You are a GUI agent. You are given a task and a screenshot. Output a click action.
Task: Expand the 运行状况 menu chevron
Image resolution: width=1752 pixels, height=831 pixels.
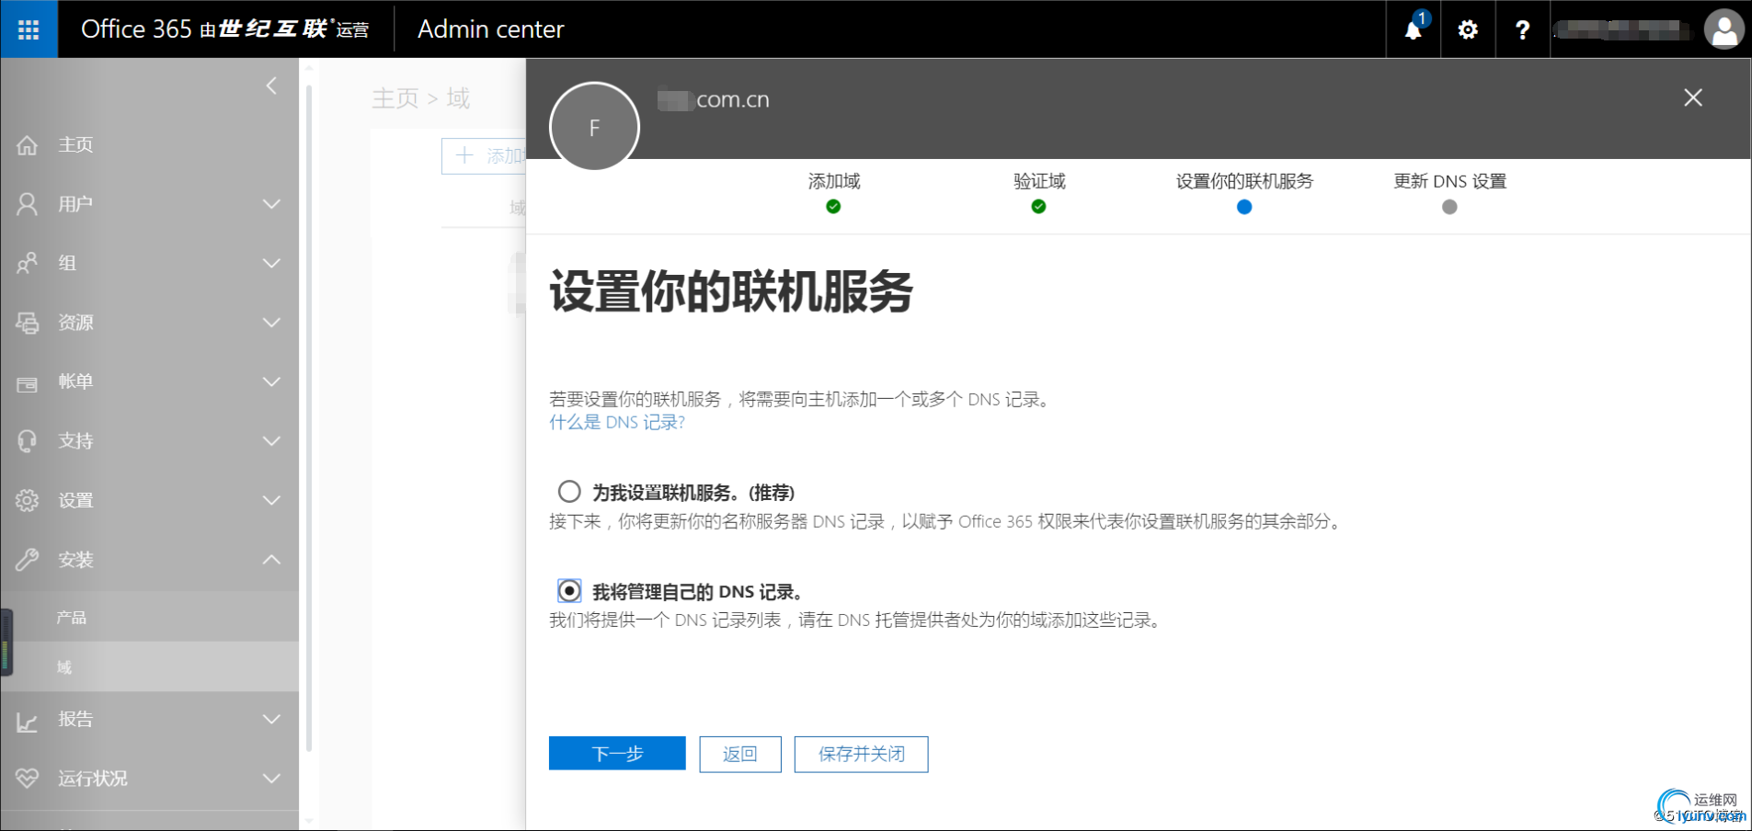(271, 779)
